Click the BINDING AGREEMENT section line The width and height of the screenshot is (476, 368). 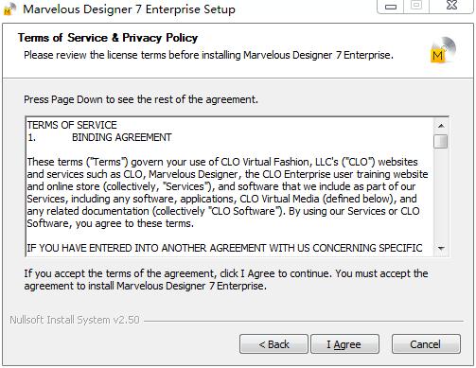[x=99, y=137]
